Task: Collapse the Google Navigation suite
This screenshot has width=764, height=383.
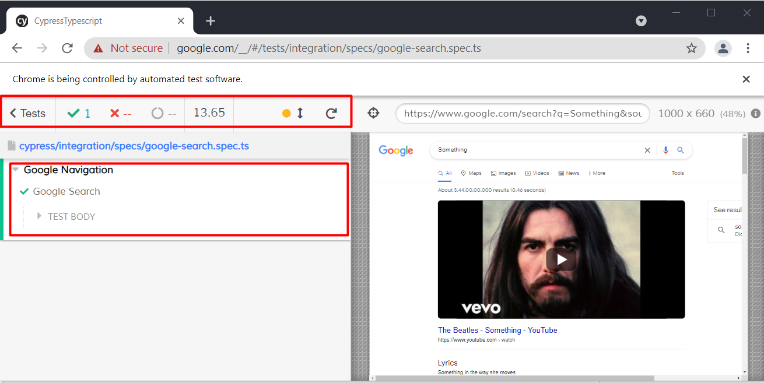Action: coord(68,170)
